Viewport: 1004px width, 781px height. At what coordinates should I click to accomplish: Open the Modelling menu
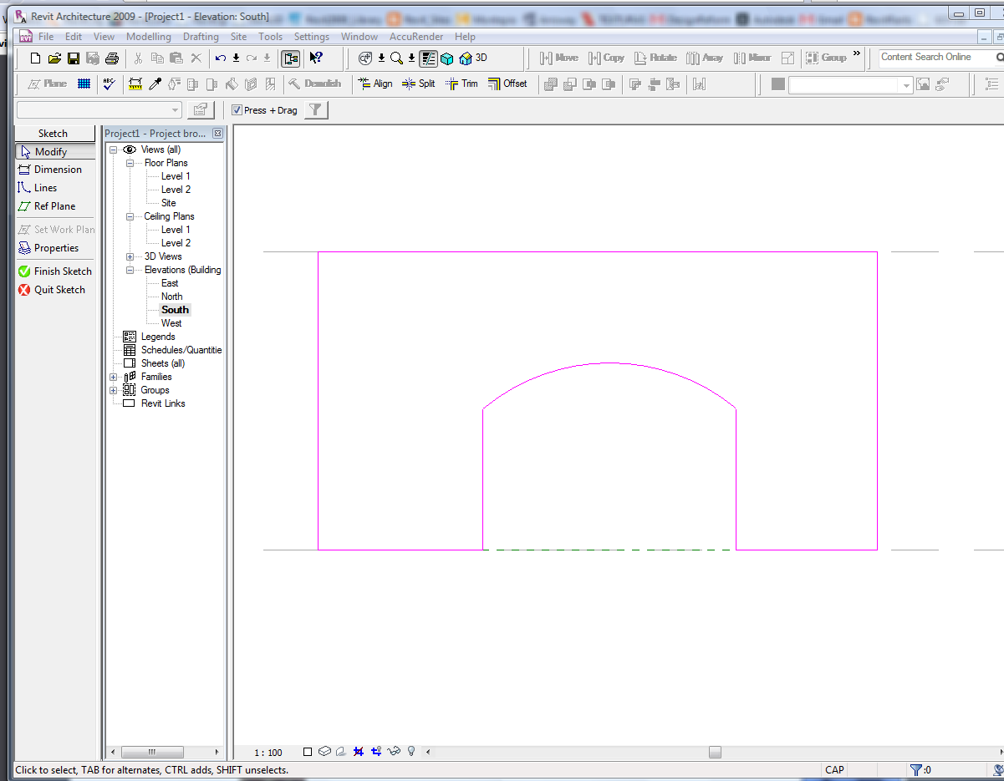click(148, 37)
